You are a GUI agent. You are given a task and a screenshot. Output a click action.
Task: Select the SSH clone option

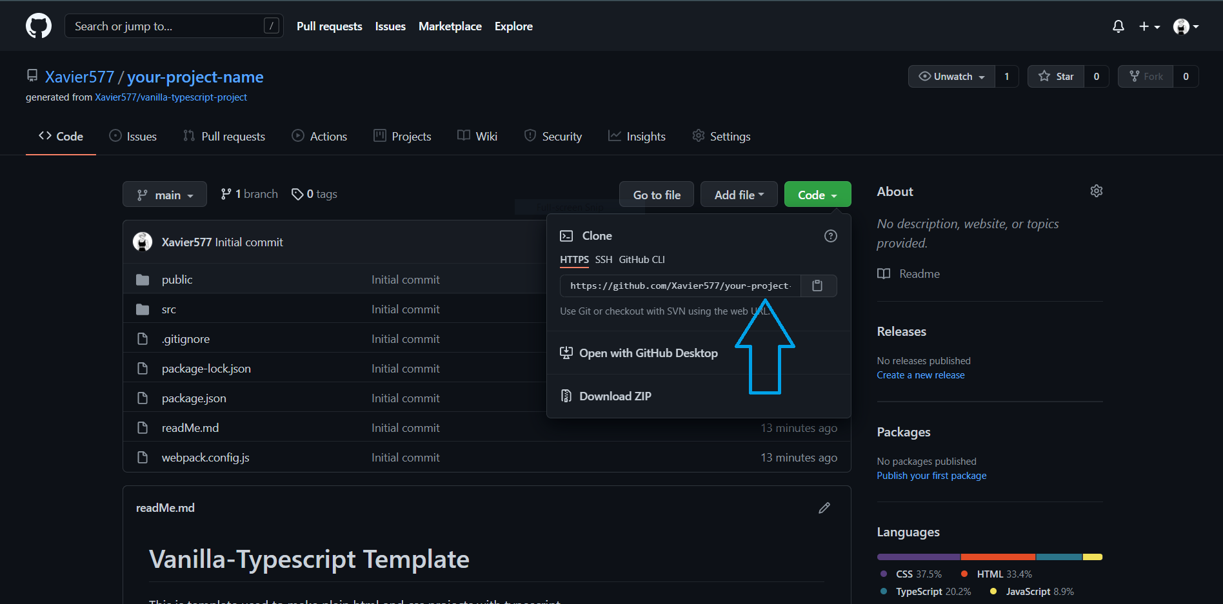click(604, 260)
